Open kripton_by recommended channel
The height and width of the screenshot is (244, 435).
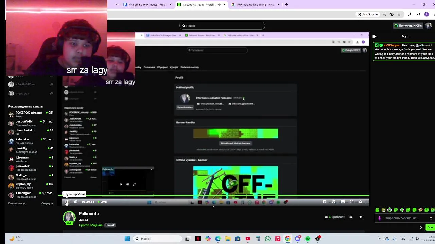[31, 186]
